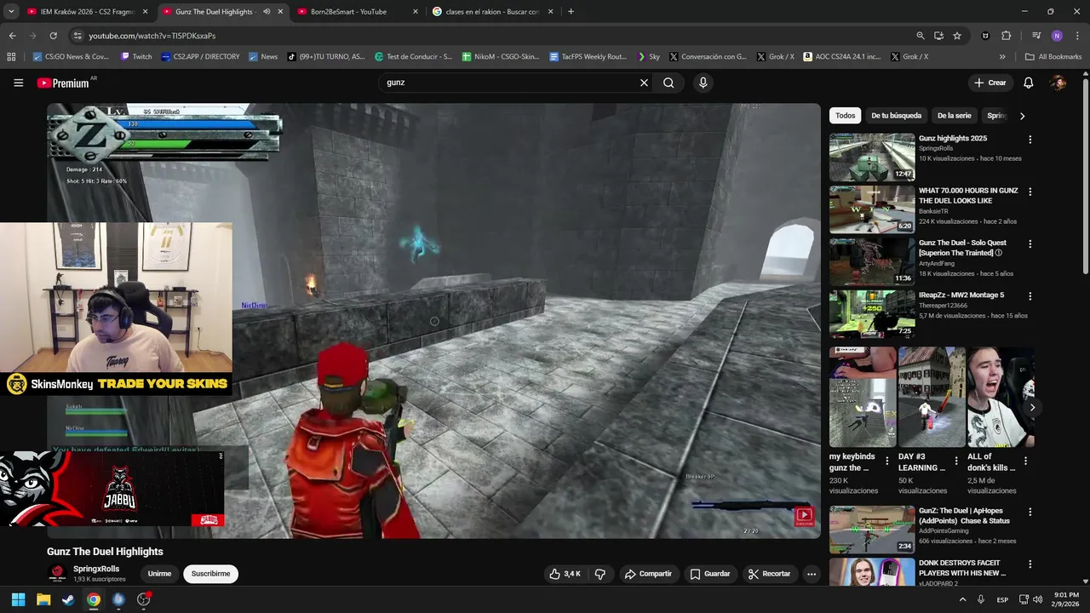Go to YouTube Premium home logo
Image resolution: width=1090 pixels, height=613 pixels.
pos(63,83)
